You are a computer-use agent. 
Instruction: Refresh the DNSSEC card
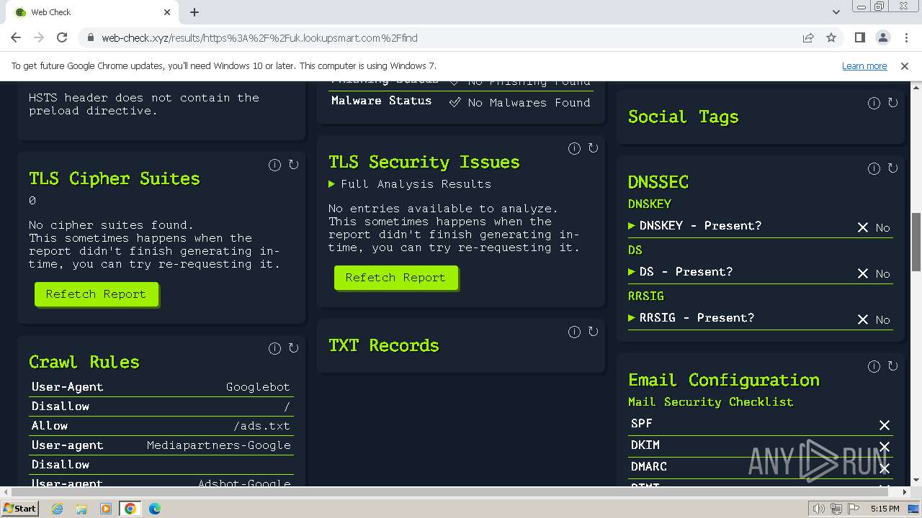point(892,168)
